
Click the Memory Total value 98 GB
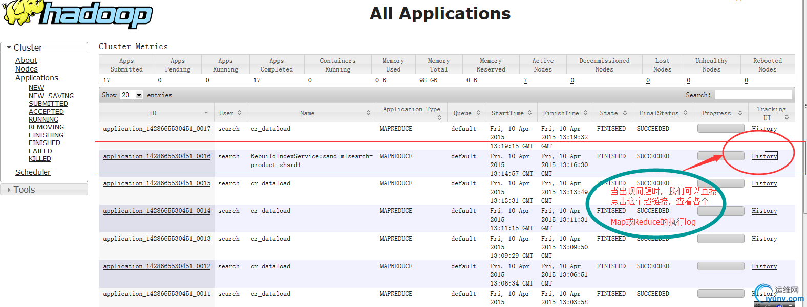click(x=428, y=80)
